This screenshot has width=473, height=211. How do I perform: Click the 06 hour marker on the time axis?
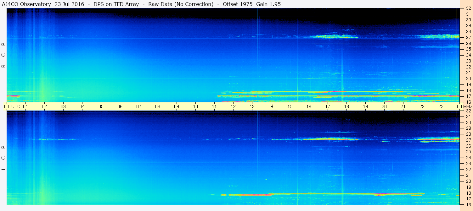120,106
